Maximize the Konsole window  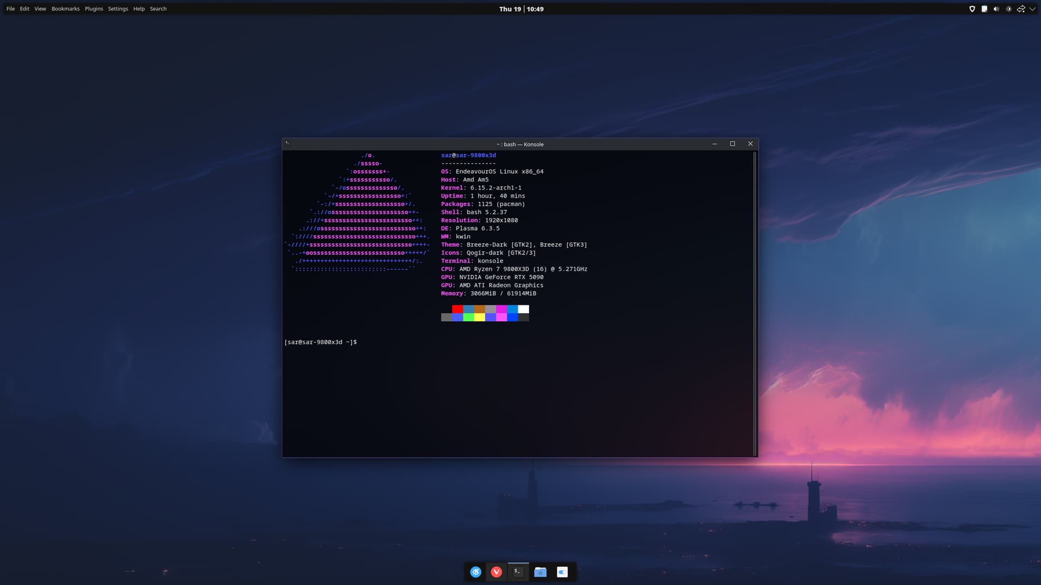(732, 144)
